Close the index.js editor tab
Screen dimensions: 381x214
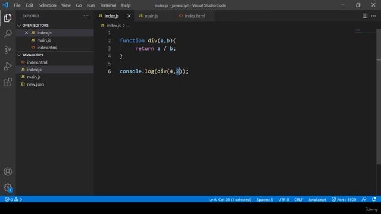click(x=129, y=16)
